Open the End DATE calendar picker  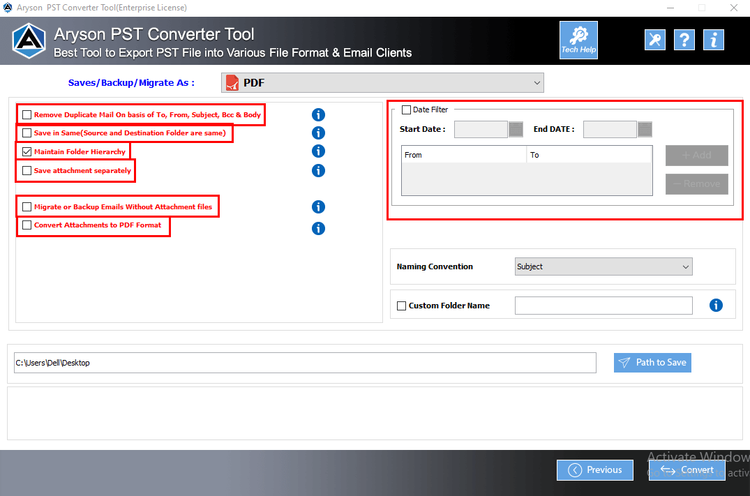coord(643,129)
